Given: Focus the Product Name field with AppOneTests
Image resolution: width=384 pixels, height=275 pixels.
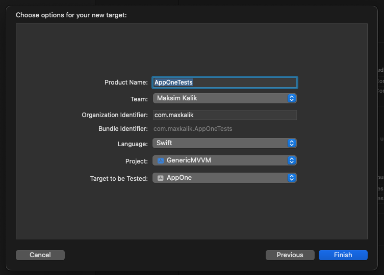Looking at the screenshot, I should pos(224,82).
